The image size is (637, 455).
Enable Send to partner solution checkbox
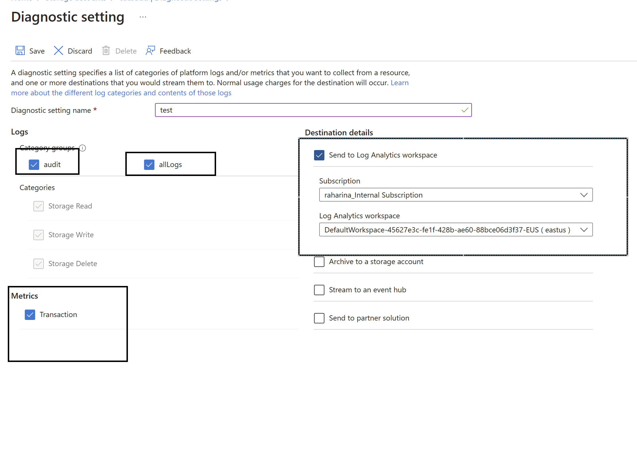319,318
